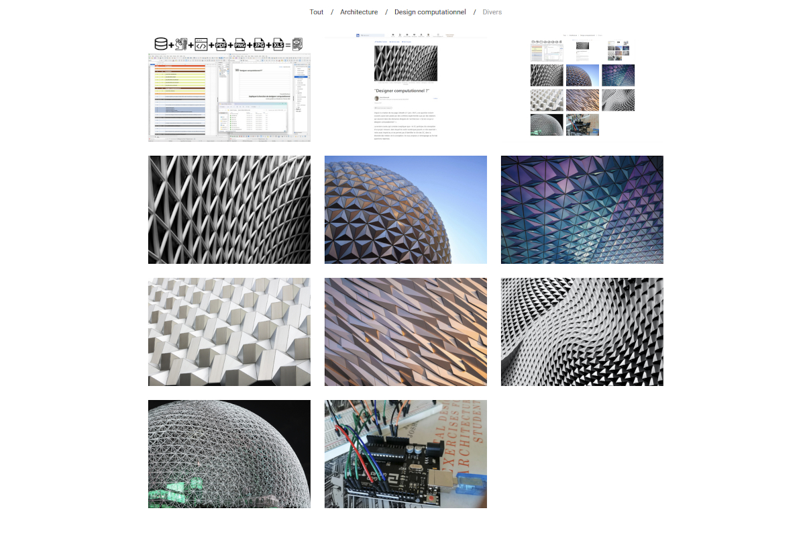805x537 pixels.
Task: View the wavy black-and-white perforated surface image
Action: tap(582, 332)
